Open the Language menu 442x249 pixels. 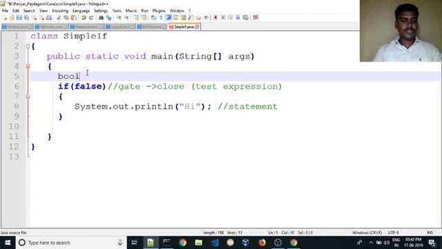point(81,11)
